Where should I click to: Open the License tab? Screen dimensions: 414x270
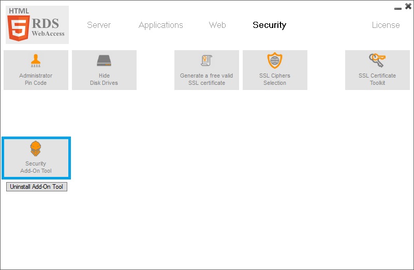386,25
